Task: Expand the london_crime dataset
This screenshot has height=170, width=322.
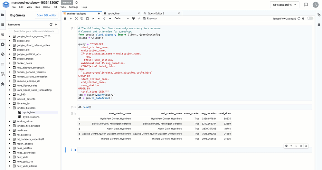Action: [9, 121]
